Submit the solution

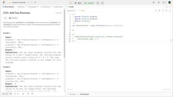89,3
